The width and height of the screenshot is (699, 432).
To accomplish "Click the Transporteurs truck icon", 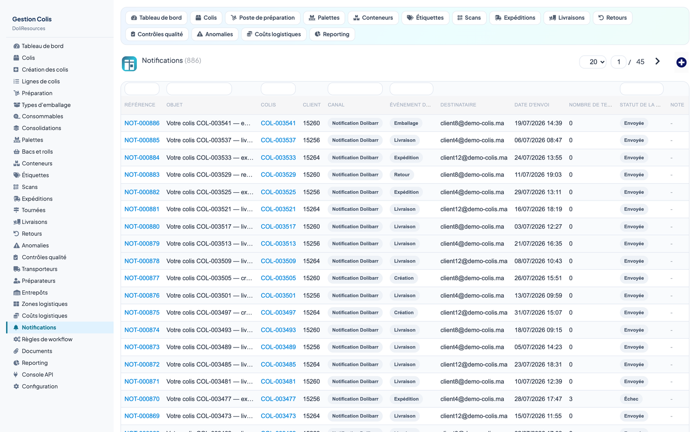I will point(16,269).
